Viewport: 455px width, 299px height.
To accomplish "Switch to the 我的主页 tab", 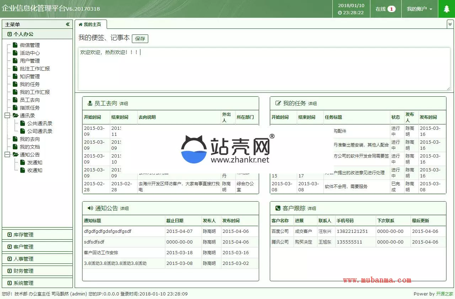I will (x=92, y=25).
